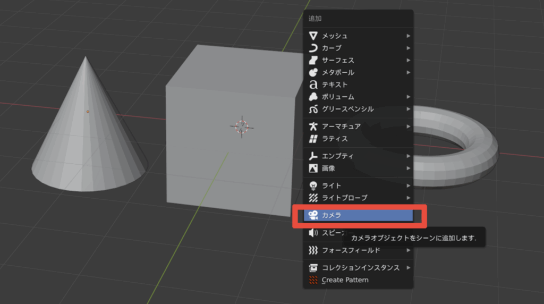Viewport: 544px width, 304px height.
Task: Click the Camera (カメラ) icon
Action: (313, 215)
